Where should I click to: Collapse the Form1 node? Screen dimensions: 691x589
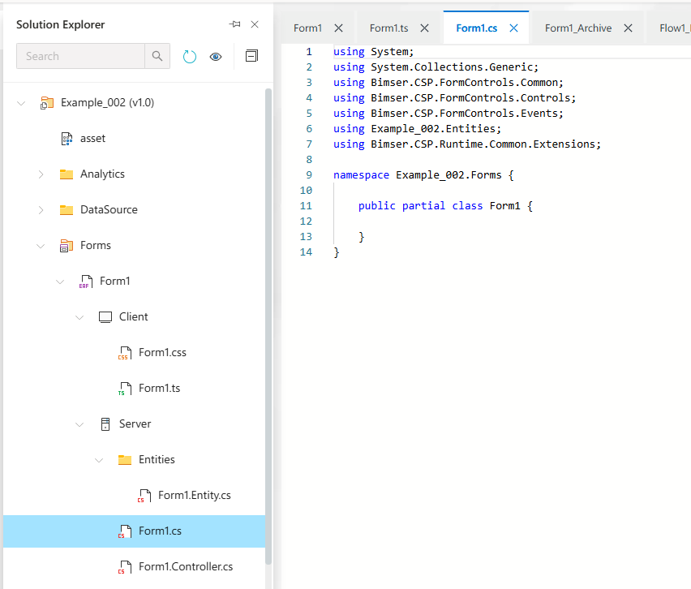(x=60, y=282)
